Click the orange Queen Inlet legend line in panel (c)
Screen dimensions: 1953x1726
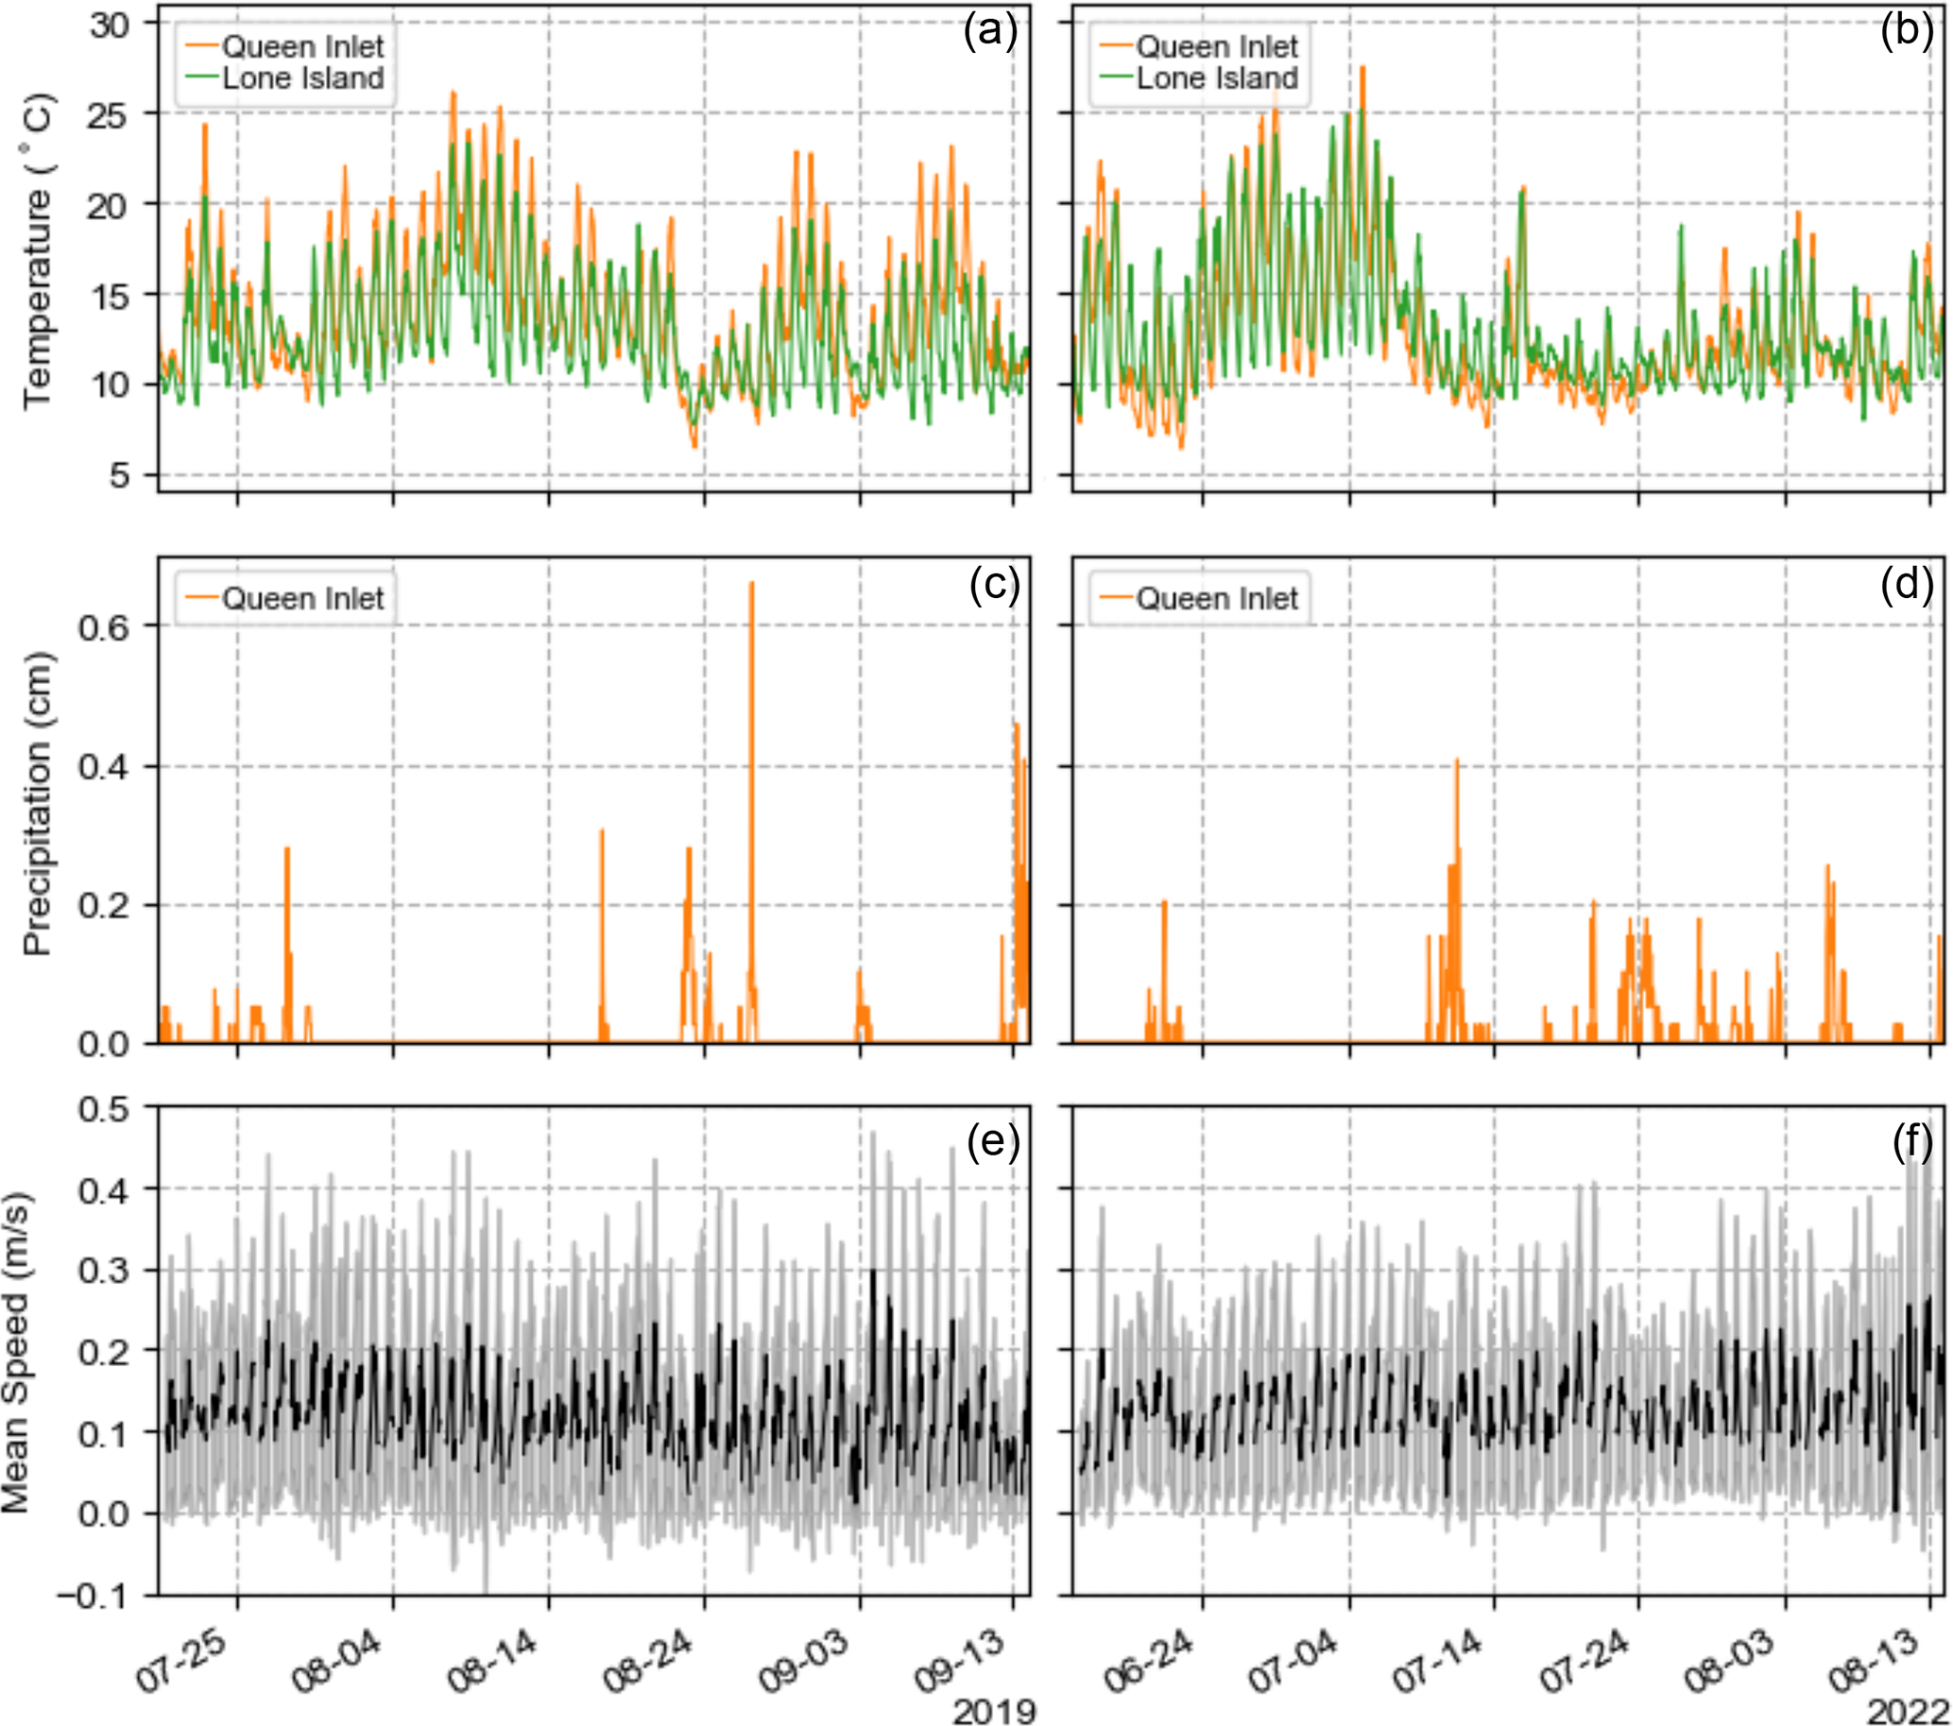point(202,599)
